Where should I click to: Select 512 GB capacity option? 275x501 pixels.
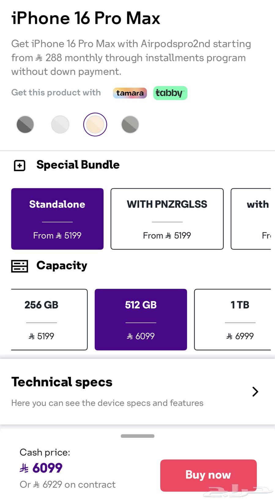[x=141, y=320]
